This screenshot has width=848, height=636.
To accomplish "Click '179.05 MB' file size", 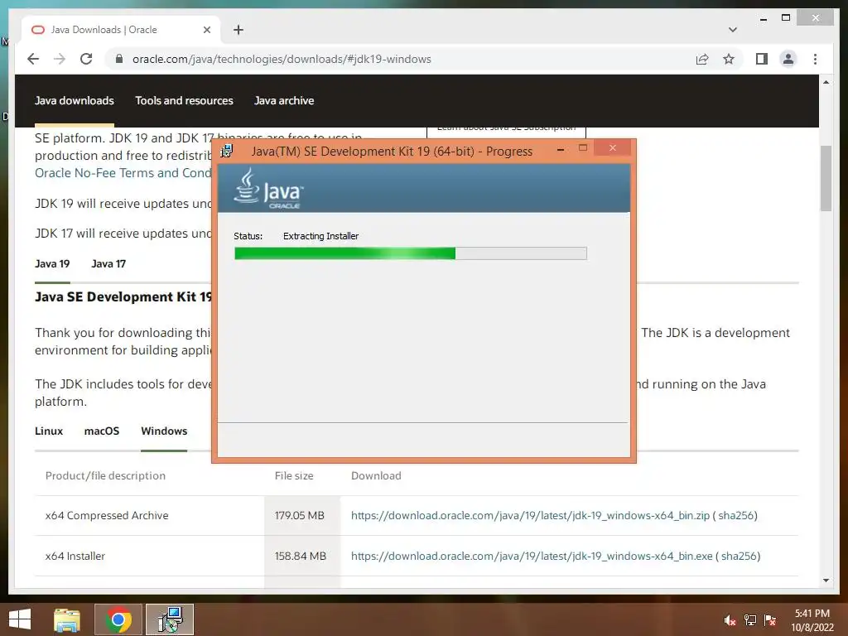I will tap(299, 515).
